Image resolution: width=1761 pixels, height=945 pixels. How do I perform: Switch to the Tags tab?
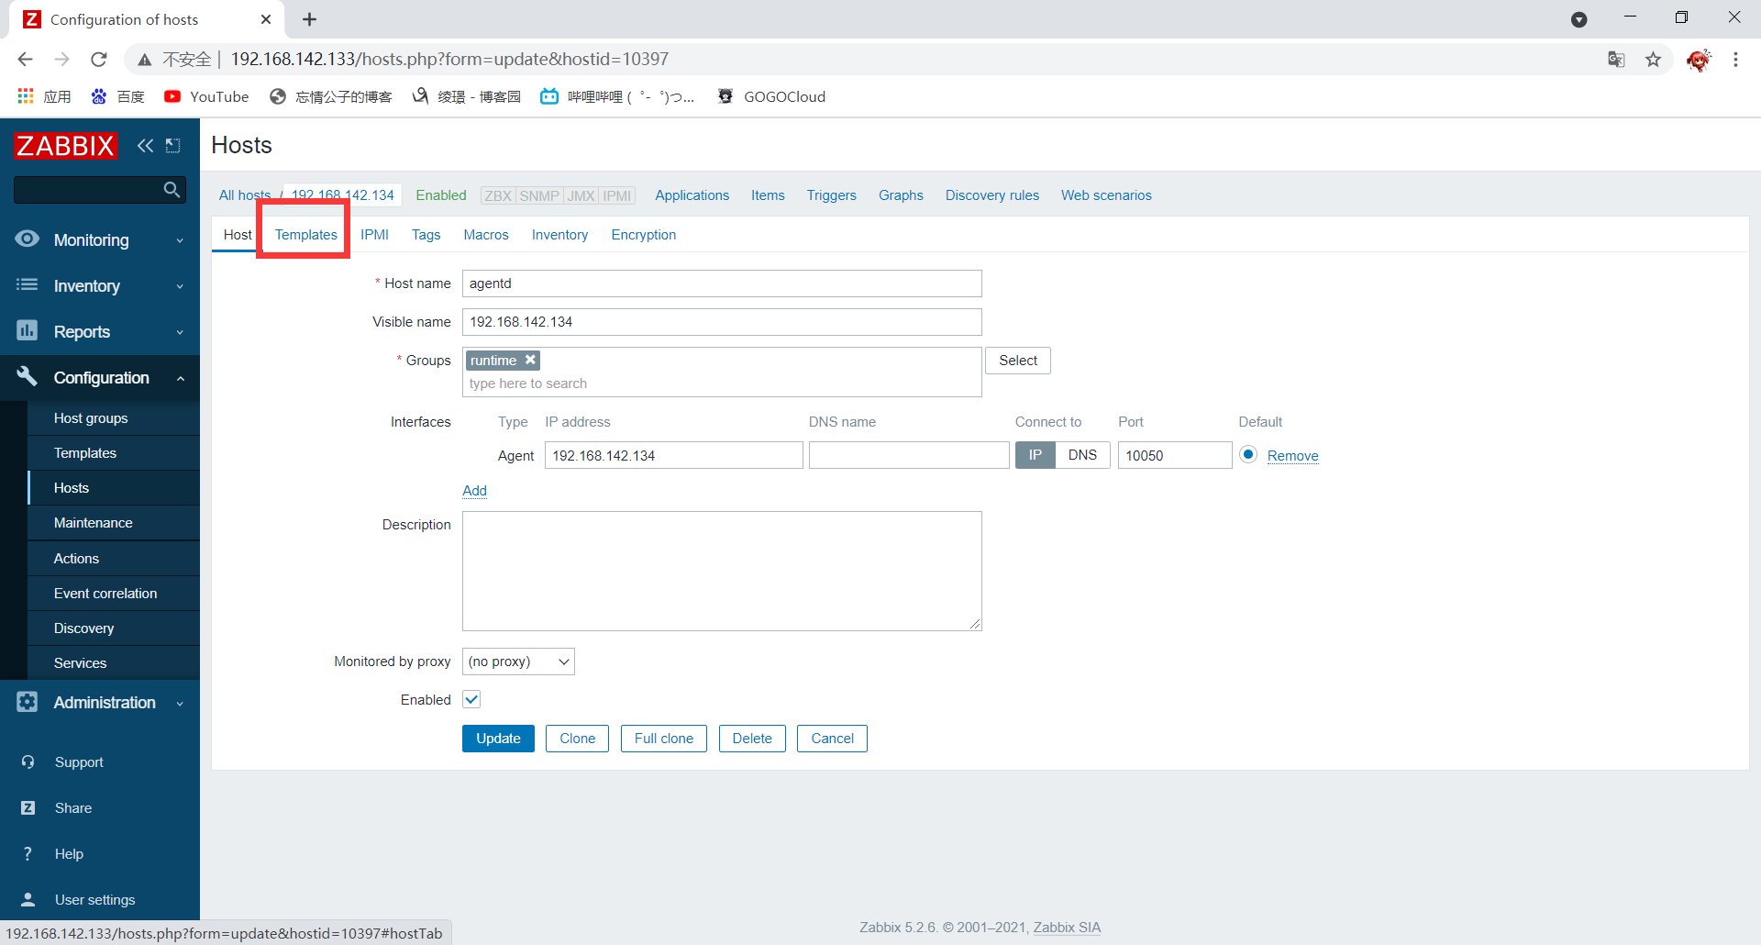[426, 235]
